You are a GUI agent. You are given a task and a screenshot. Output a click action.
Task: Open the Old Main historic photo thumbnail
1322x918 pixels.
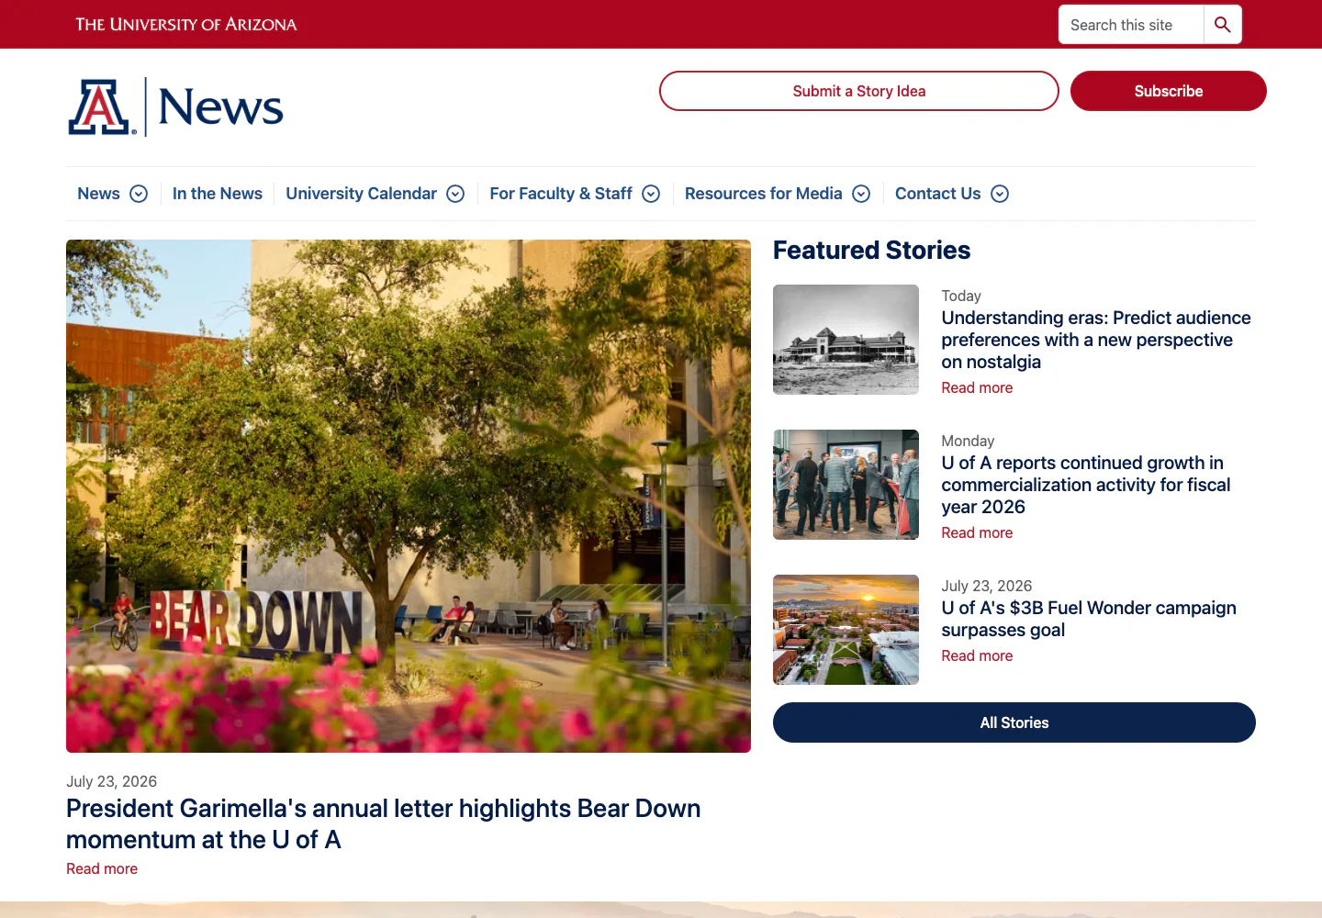tap(846, 340)
